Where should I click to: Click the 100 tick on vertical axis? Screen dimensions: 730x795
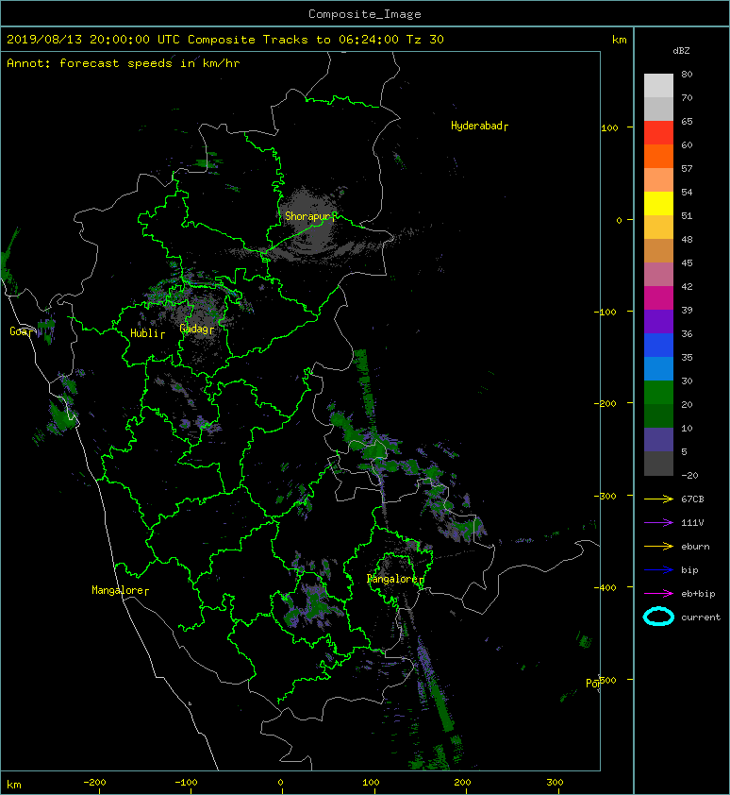pyautogui.click(x=609, y=127)
